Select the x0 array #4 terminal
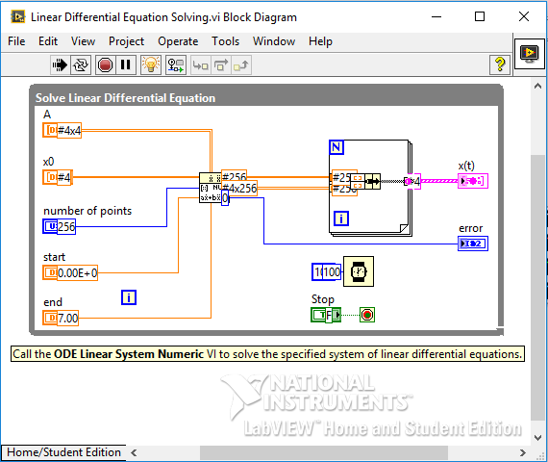This screenshot has width=548, height=462. 58,177
